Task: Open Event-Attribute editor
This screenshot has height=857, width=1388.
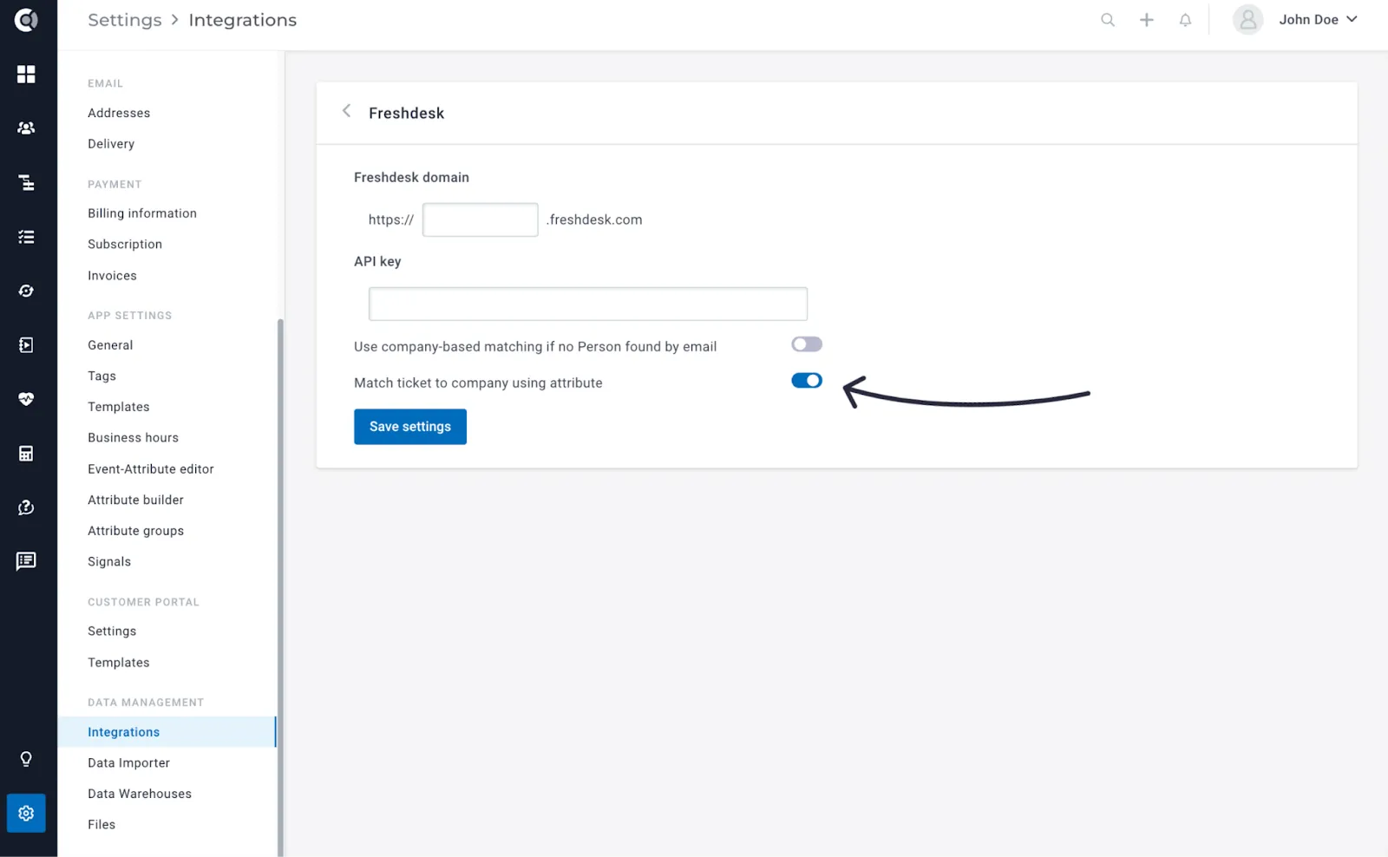Action: click(151, 469)
